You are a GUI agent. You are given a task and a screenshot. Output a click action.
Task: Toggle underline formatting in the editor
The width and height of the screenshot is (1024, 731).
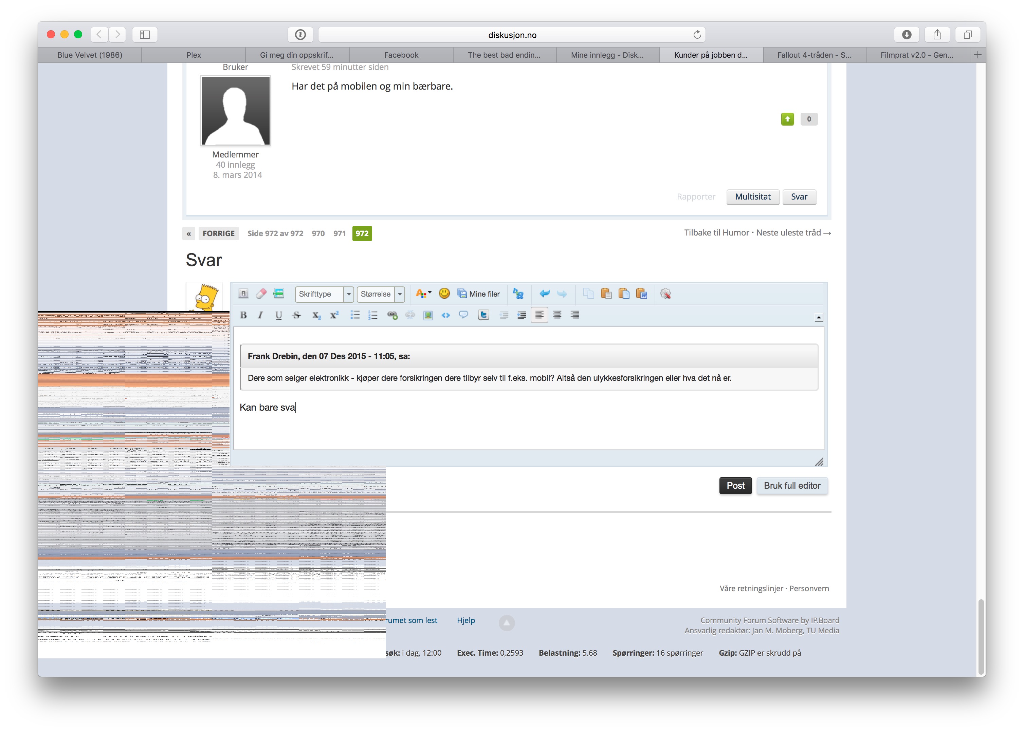tap(278, 315)
